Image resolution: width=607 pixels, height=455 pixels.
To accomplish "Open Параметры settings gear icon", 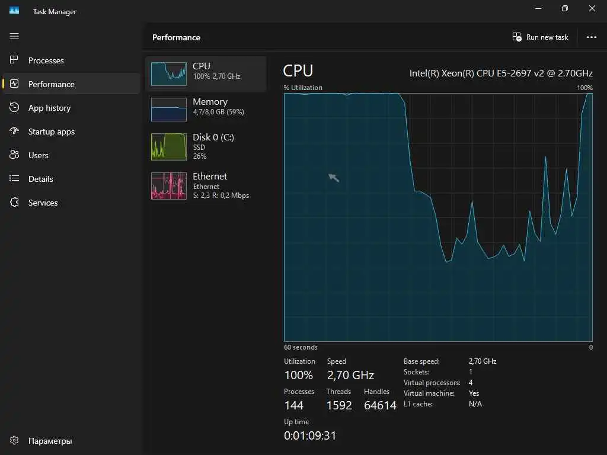I will click(15, 441).
